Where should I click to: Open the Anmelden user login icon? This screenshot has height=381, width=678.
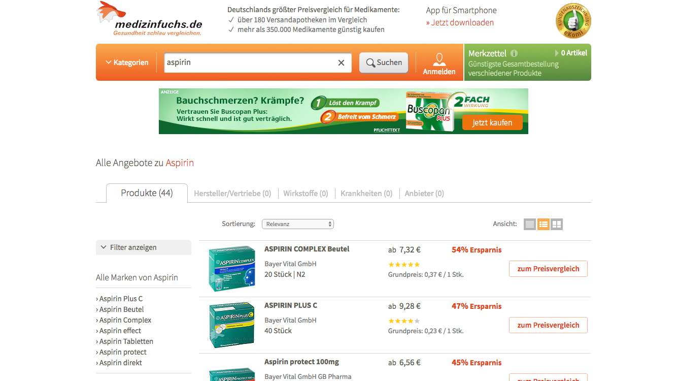[x=439, y=63]
